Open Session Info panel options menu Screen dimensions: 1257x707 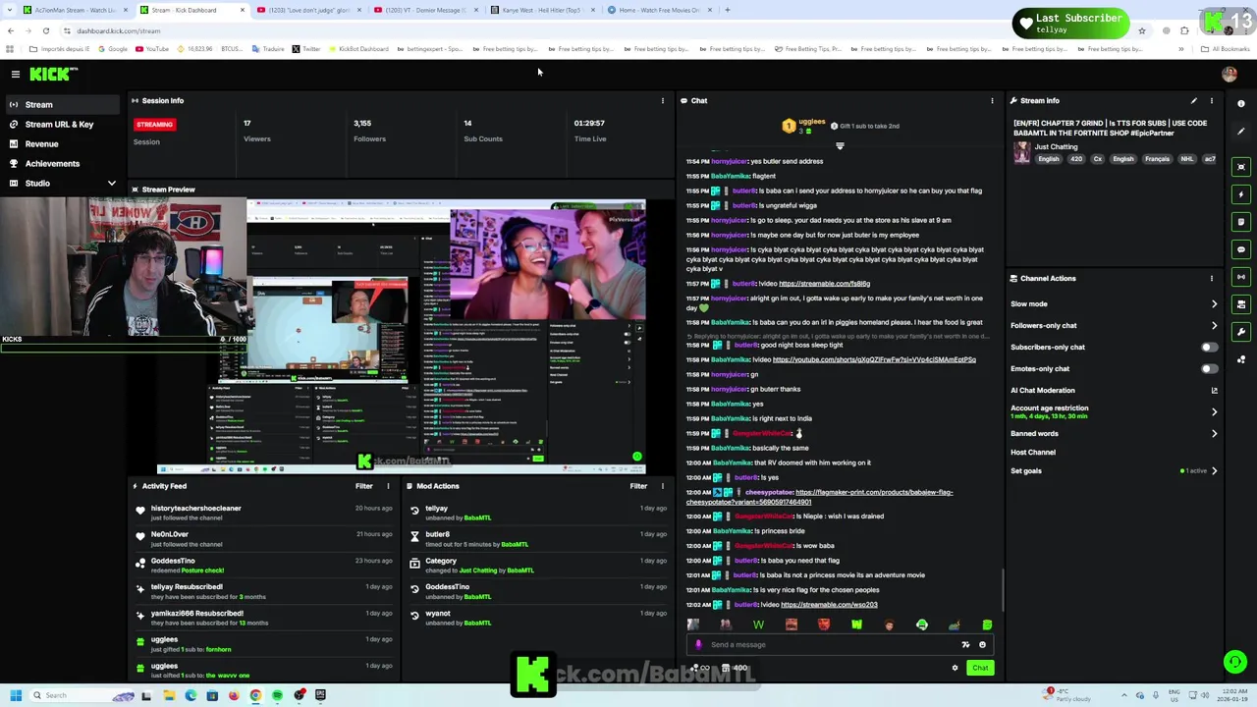[x=662, y=100]
